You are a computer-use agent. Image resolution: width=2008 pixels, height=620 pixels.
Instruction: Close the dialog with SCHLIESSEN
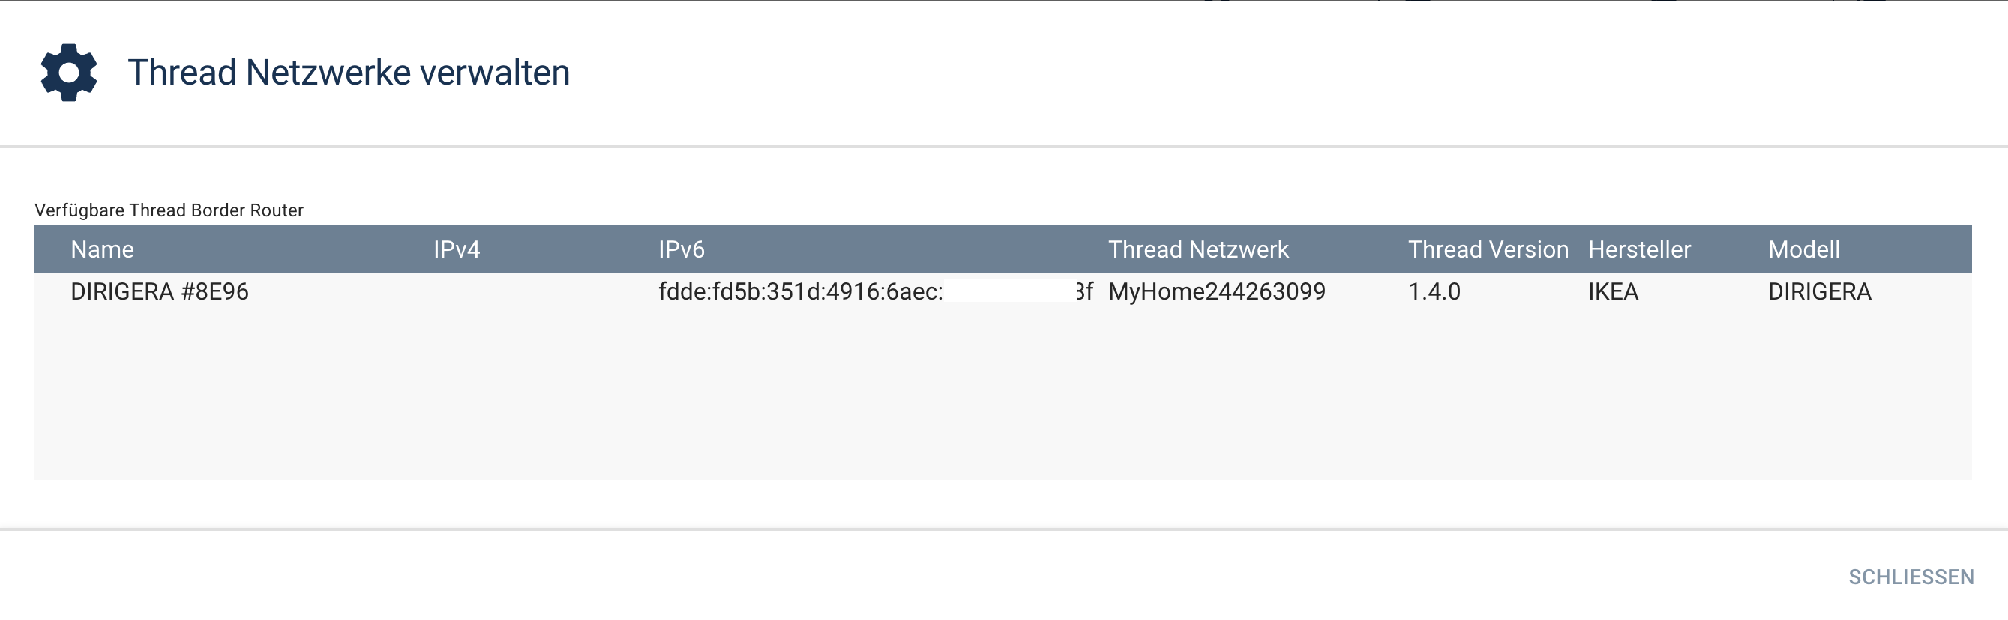tap(1911, 577)
